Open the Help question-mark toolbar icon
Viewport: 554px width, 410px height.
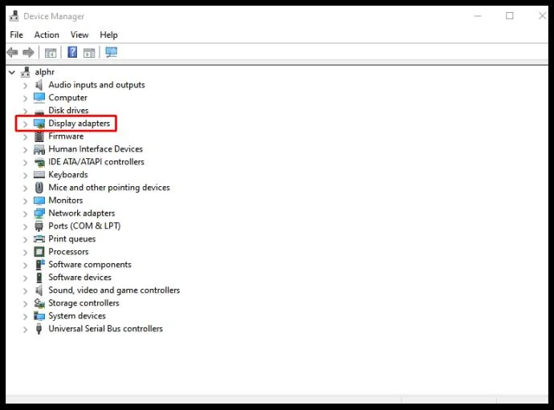coord(72,52)
